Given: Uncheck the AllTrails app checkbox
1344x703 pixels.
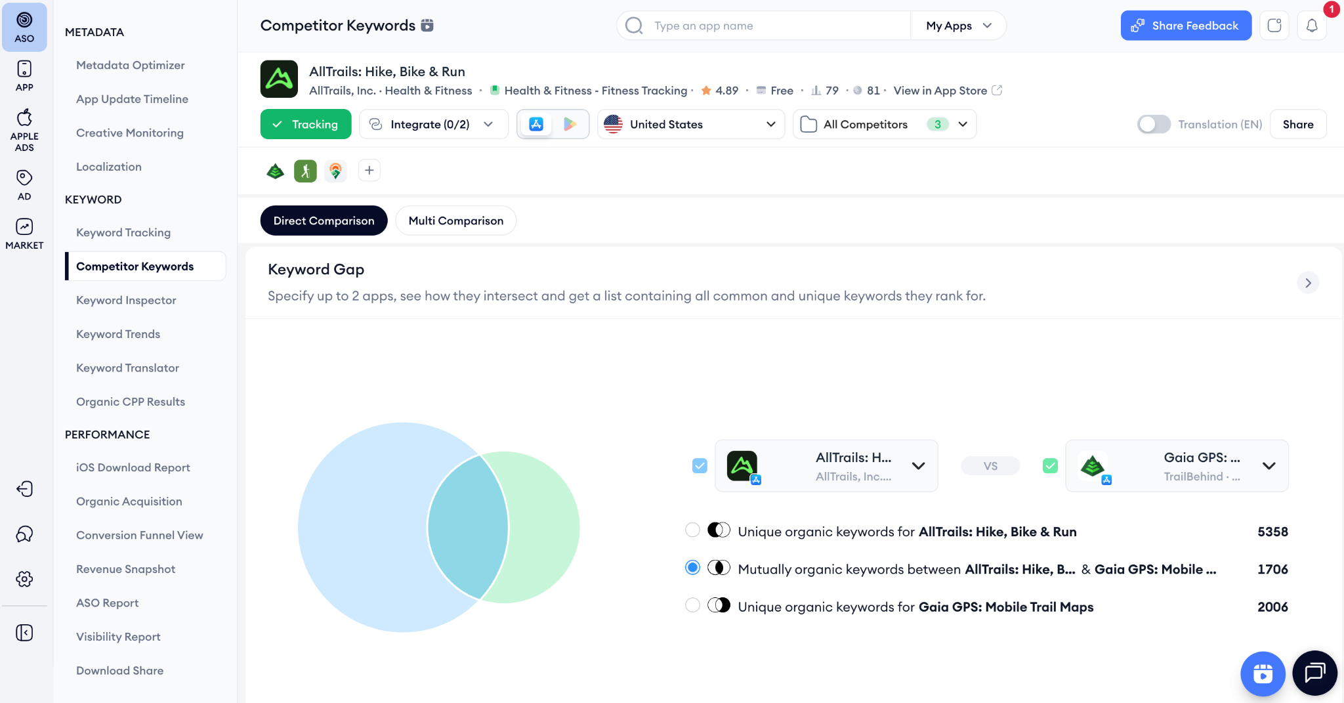Looking at the screenshot, I should 700,465.
